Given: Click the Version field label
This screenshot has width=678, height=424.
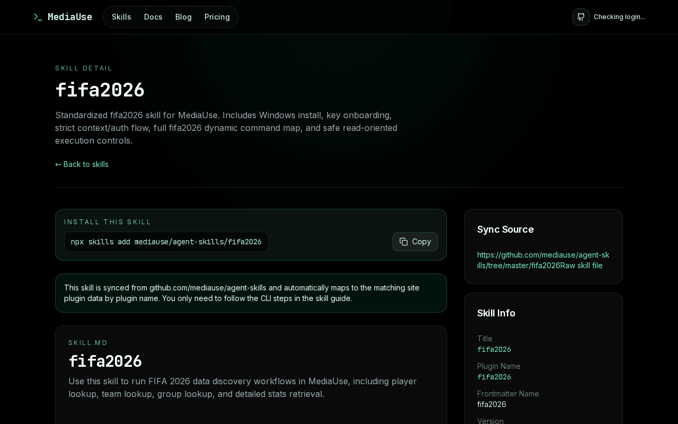Looking at the screenshot, I should pyautogui.click(x=490, y=421).
